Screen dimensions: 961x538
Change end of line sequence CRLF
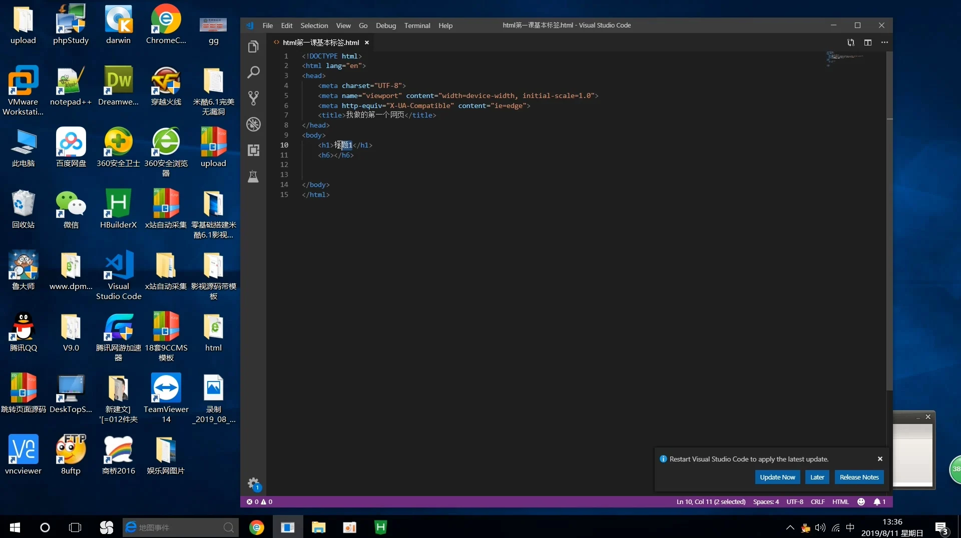click(817, 501)
